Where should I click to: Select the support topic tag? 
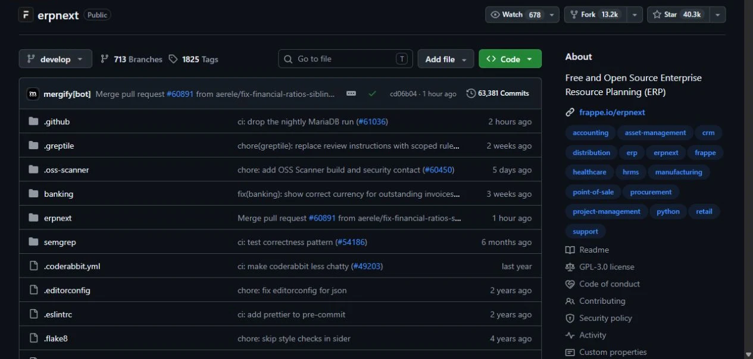[586, 231]
